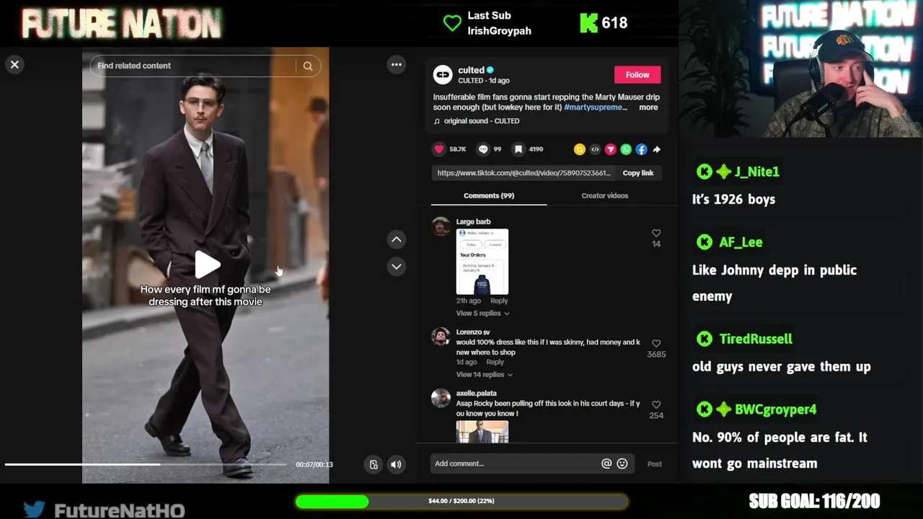This screenshot has width=923, height=519.
Task: Seek on the video progress bar
Action: click(x=146, y=464)
